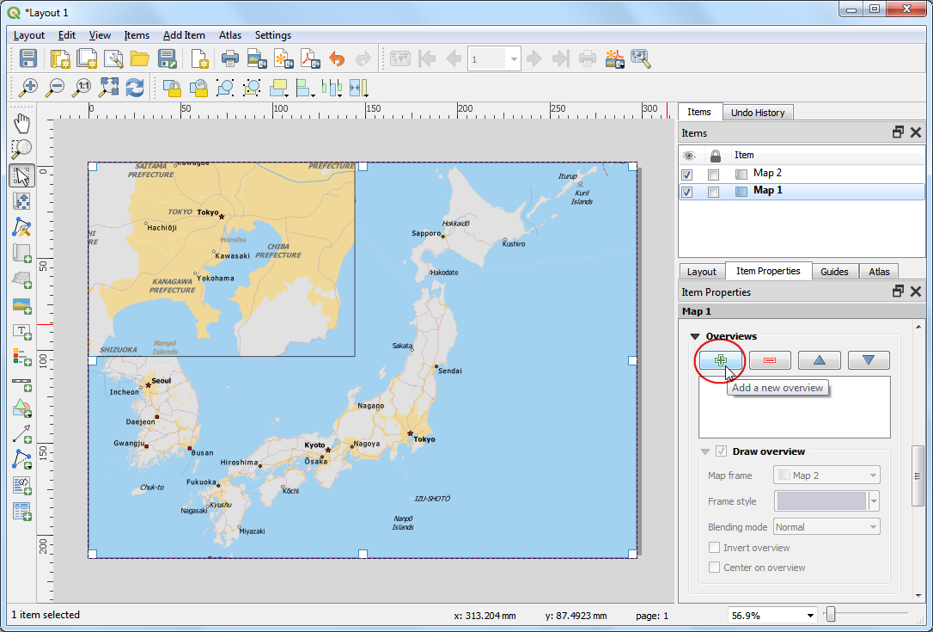Open the Atlas menu
Viewport: 933px width, 632px height.
click(x=229, y=35)
